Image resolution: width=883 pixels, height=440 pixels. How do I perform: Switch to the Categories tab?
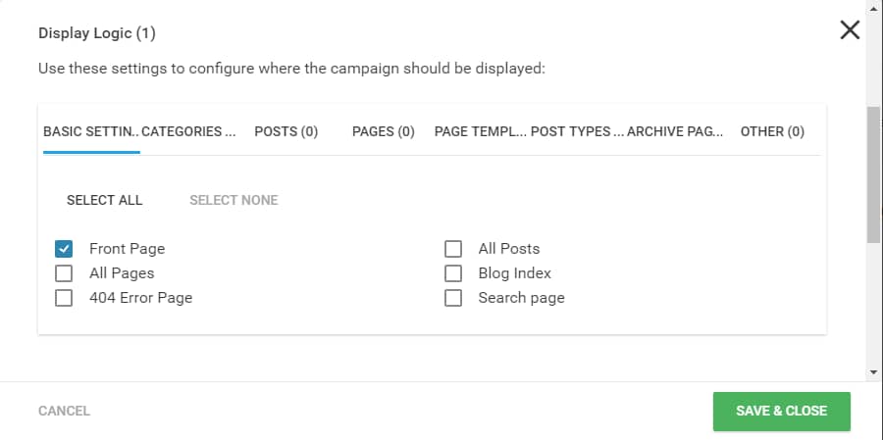tap(188, 131)
